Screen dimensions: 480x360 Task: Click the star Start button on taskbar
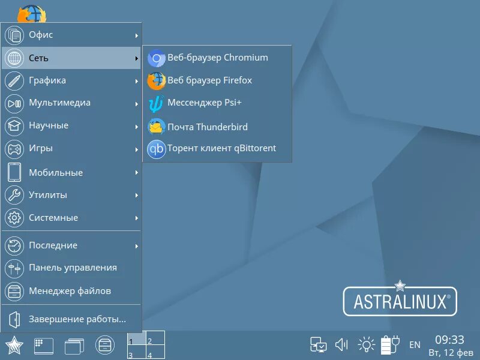coord(14,346)
